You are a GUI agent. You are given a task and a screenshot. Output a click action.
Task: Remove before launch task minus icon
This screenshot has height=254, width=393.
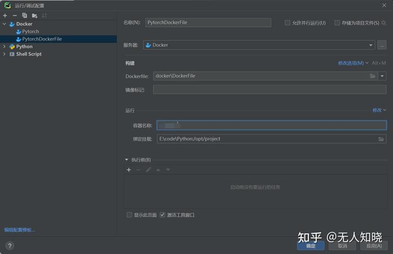[139, 170]
